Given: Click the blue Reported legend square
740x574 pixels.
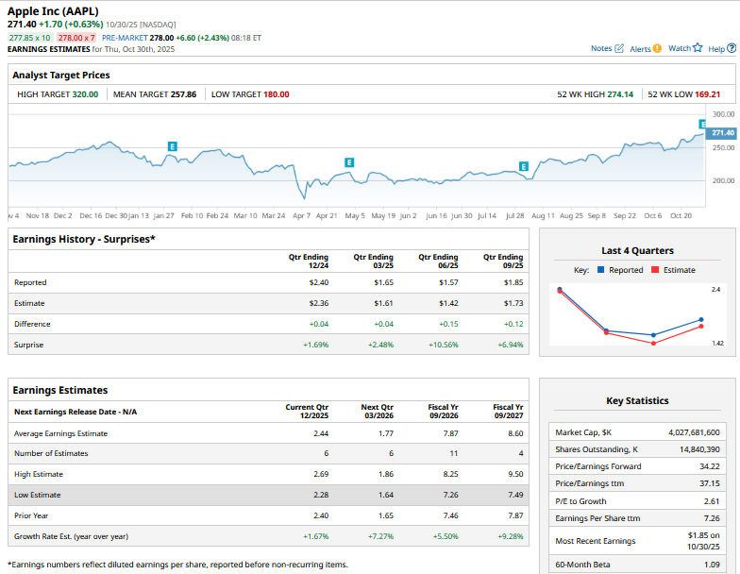Looking at the screenshot, I should 601,270.
